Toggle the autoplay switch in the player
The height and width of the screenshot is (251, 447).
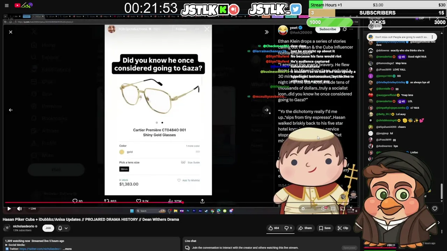point(303,209)
